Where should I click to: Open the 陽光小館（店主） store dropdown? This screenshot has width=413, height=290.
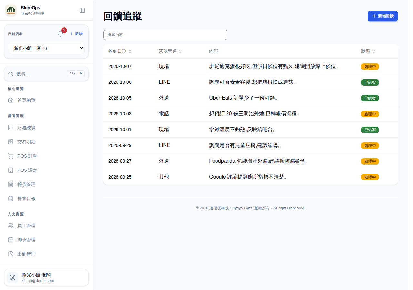pos(46,48)
